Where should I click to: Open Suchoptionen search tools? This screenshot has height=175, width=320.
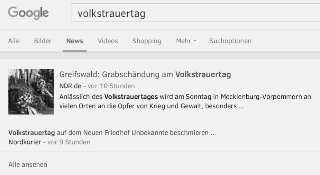pyautogui.click(x=230, y=41)
